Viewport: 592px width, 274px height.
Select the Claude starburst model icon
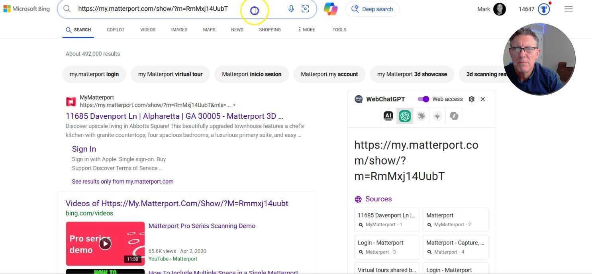pyautogui.click(x=421, y=116)
